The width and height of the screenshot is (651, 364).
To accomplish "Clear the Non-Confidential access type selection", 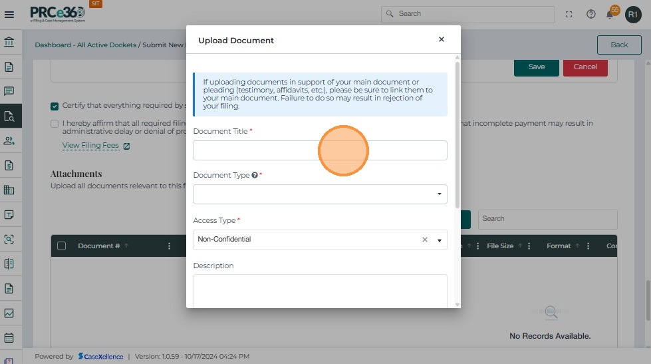I will 425,240.
